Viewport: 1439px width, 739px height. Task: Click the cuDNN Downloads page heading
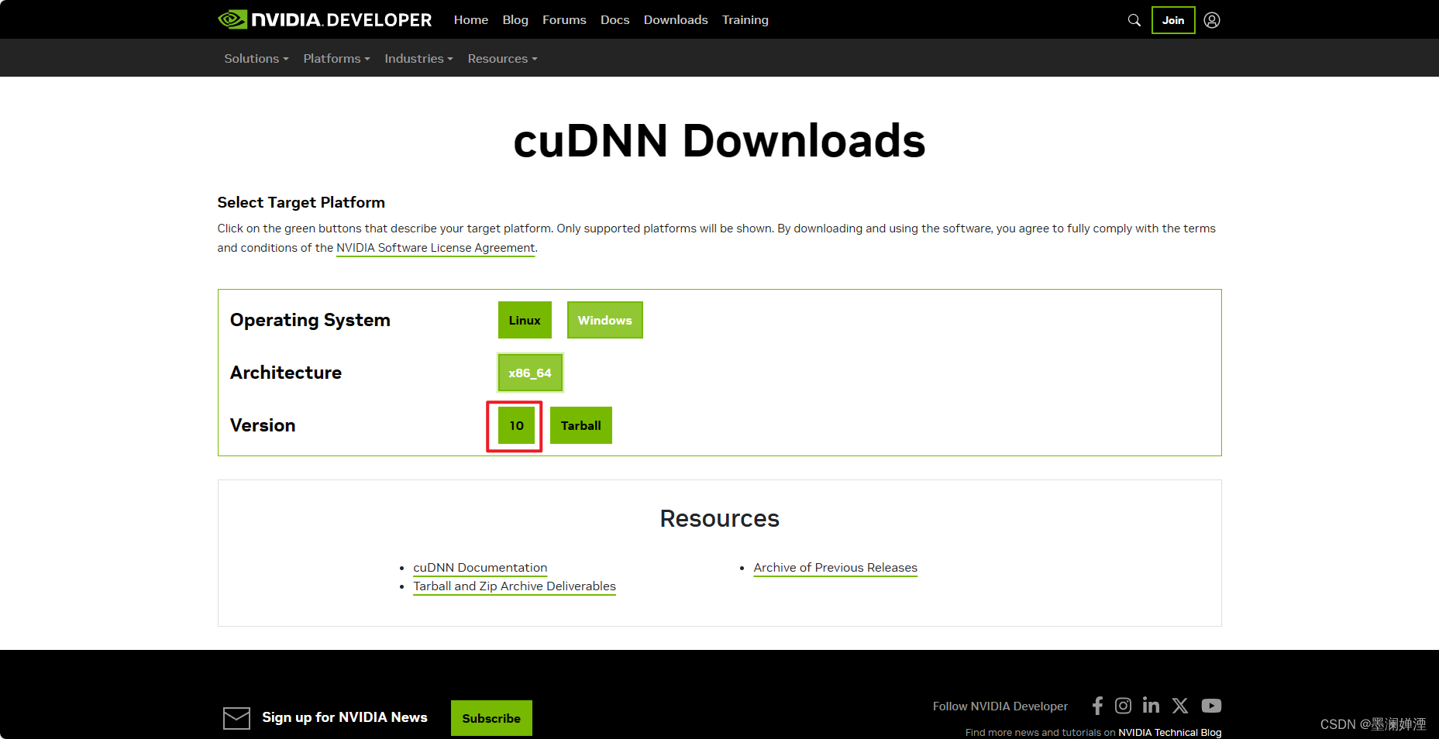[719, 141]
